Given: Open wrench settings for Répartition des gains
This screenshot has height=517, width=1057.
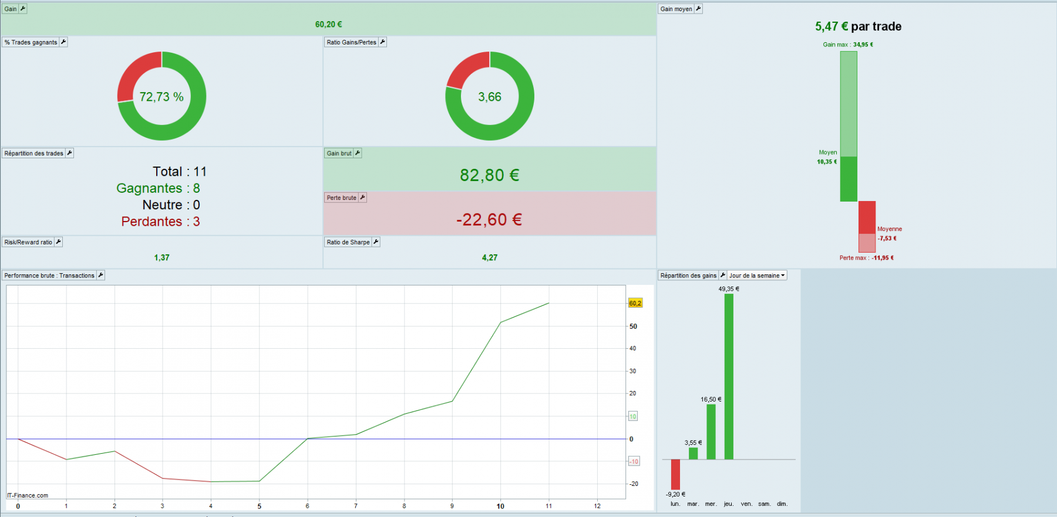Looking at the screenshot, I should click(x=723, y=275).
